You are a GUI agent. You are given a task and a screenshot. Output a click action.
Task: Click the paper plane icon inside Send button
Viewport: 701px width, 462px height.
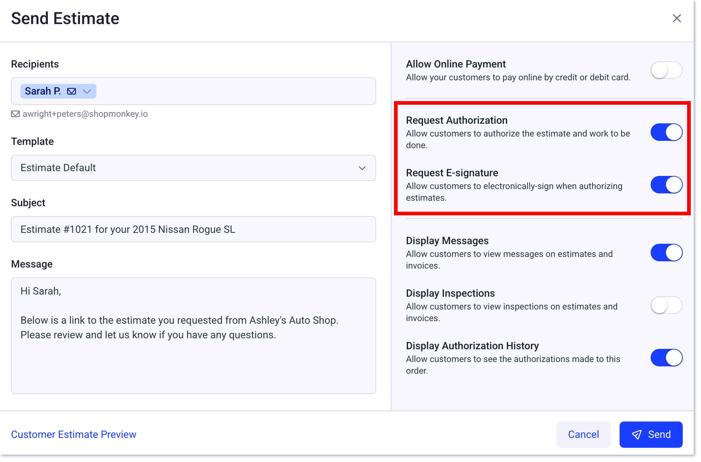click(636, 434)
